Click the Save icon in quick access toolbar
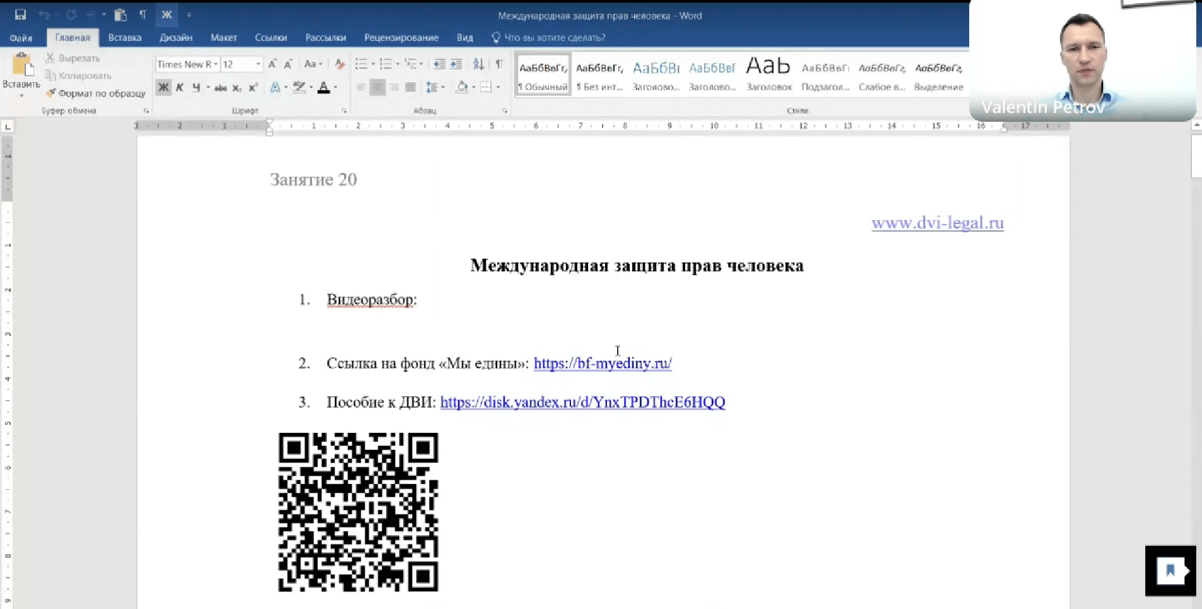Screen dimensions: 1202x609 (x=21, y=14)
